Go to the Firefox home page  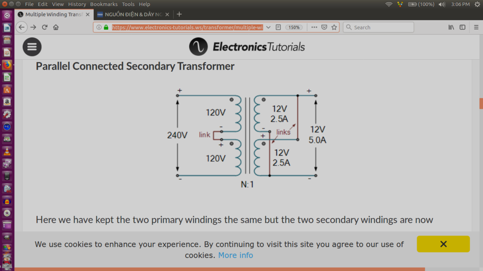pyautogui.click(x=56, y=27)
